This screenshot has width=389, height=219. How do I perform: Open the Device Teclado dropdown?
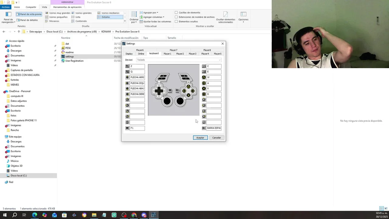coord(179,60)
